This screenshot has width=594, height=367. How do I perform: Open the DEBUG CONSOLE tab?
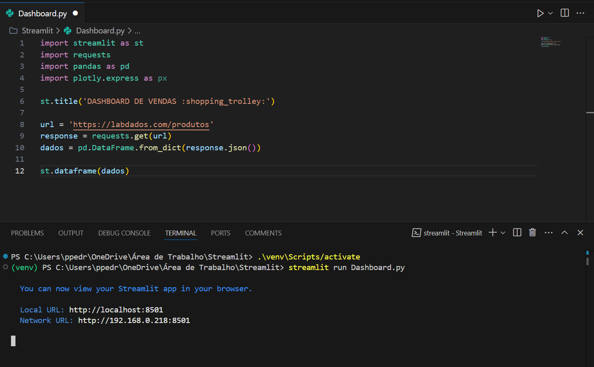click(124, 233)
